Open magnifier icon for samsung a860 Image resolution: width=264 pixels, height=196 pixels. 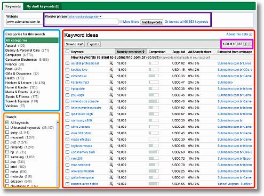111,120
